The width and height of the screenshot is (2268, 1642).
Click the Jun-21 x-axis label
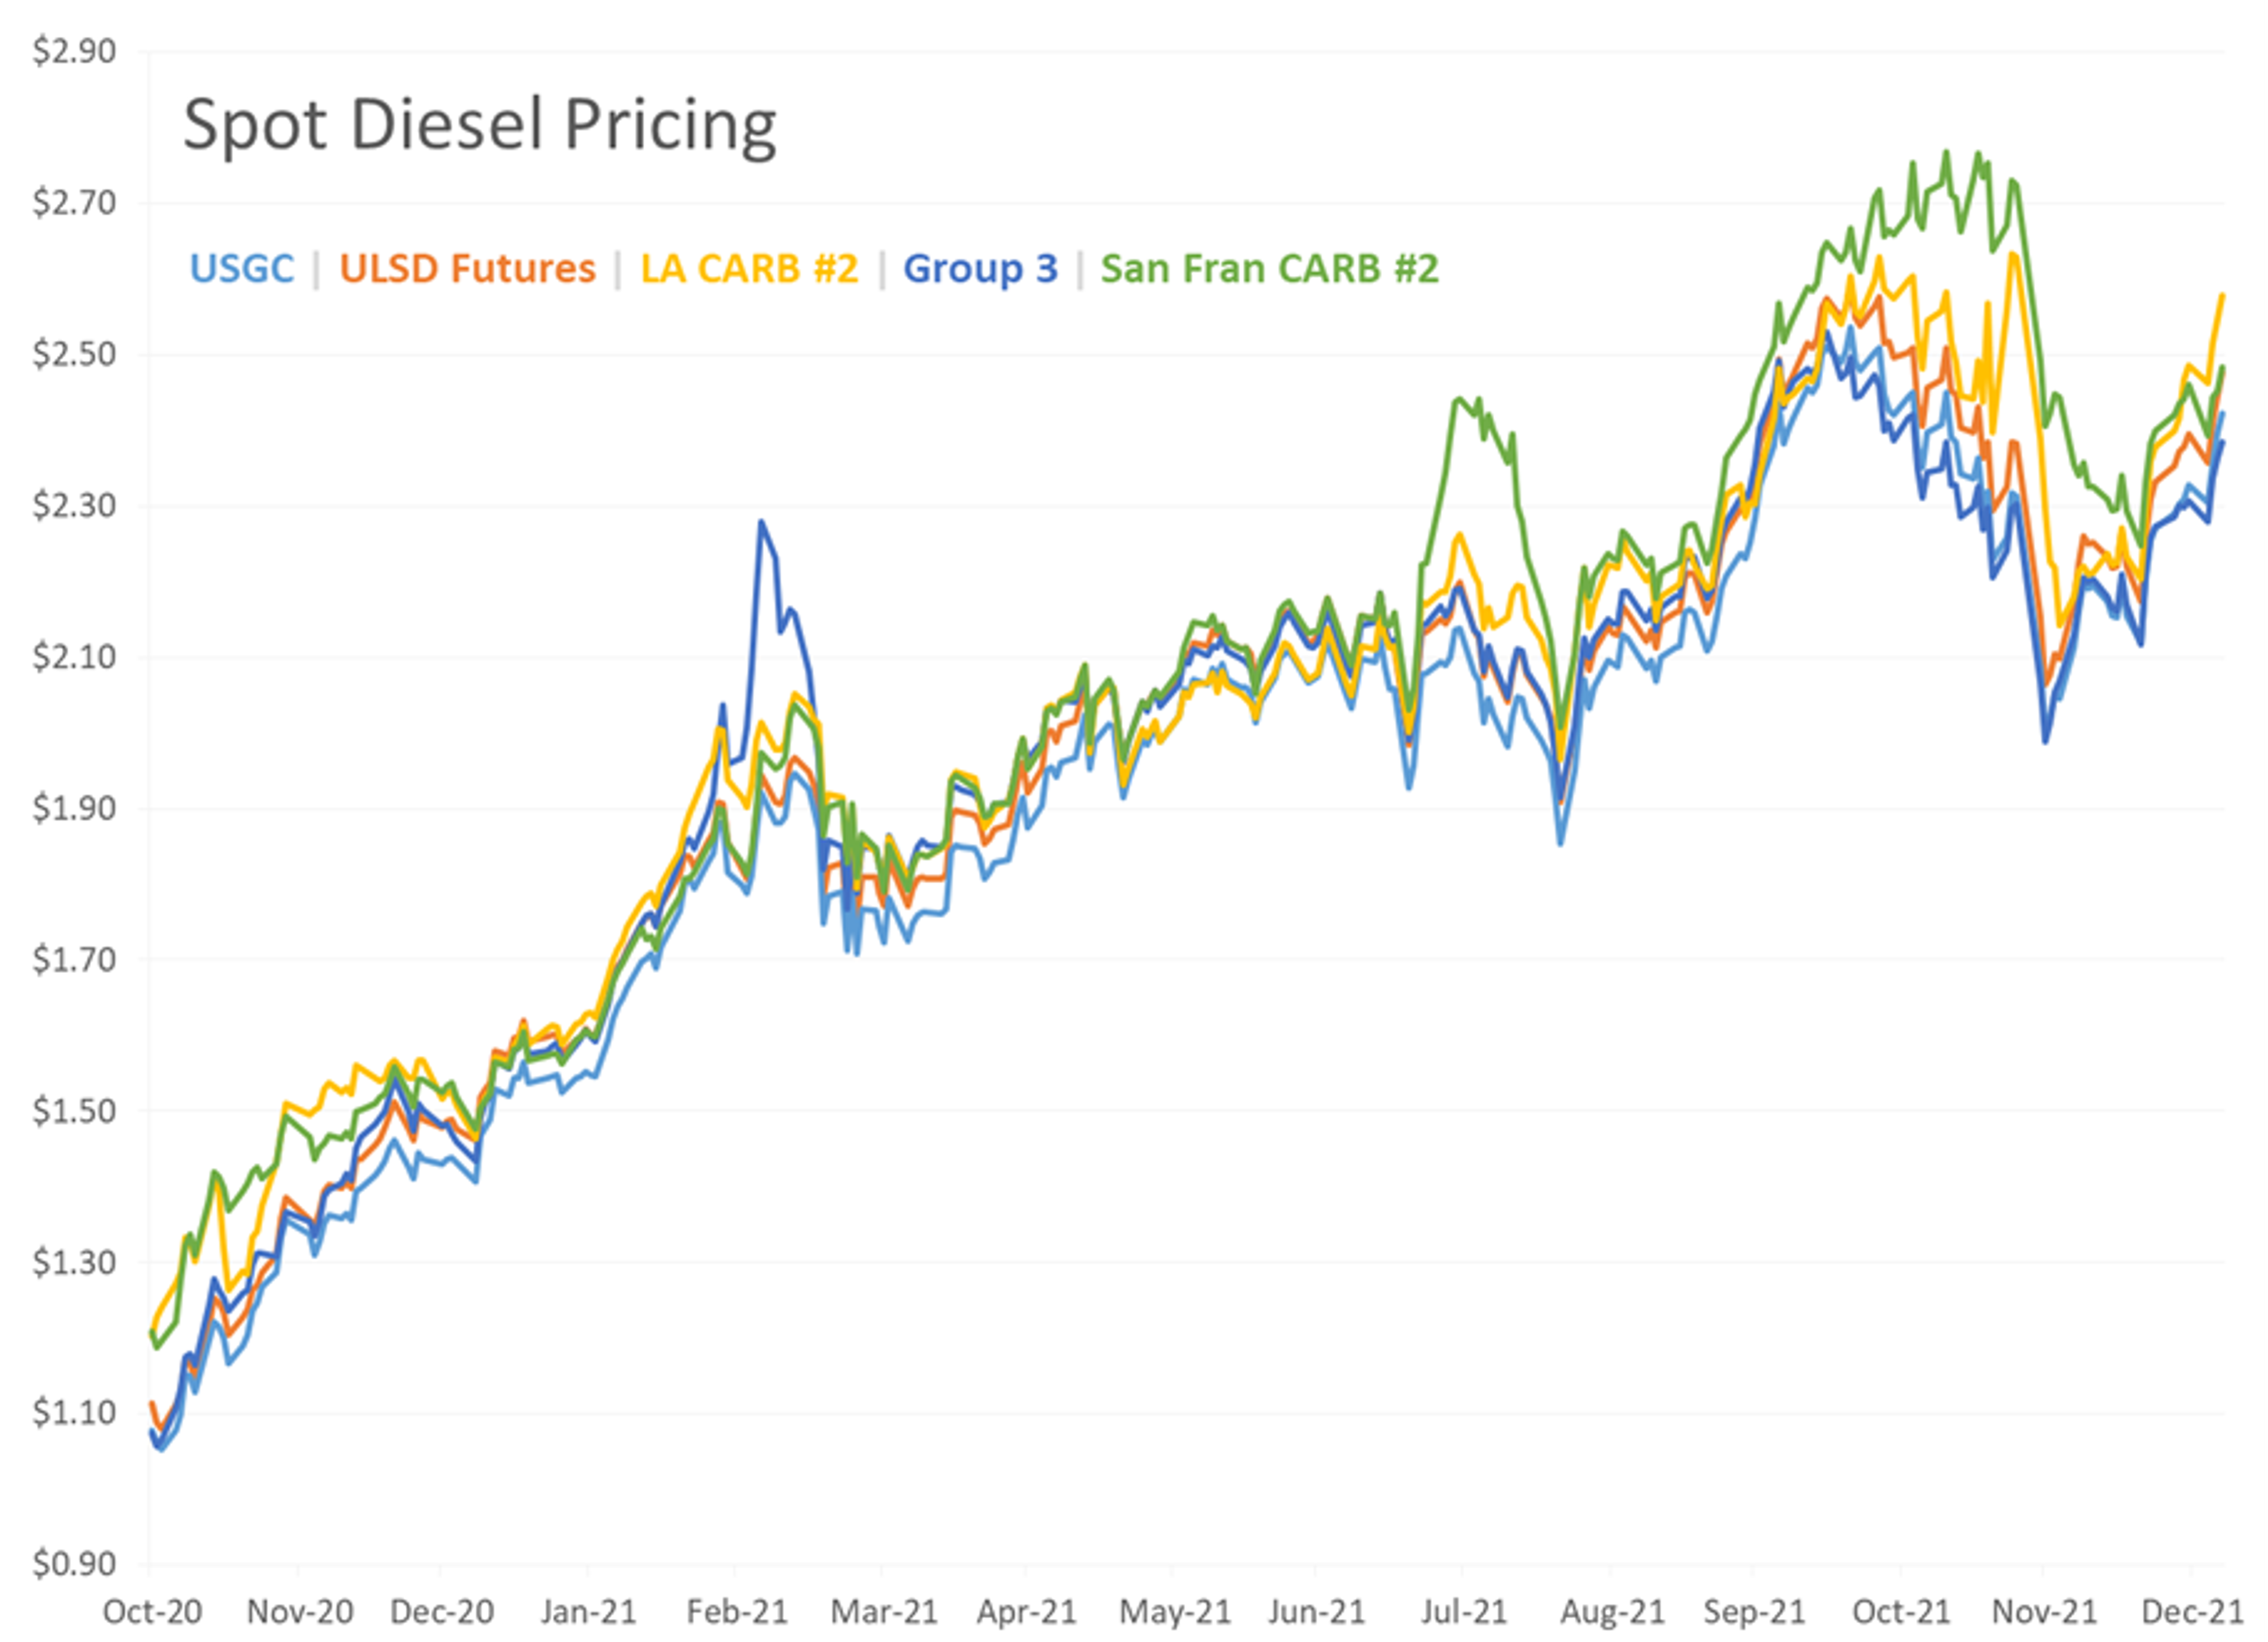click(x=1317, y=1611)
